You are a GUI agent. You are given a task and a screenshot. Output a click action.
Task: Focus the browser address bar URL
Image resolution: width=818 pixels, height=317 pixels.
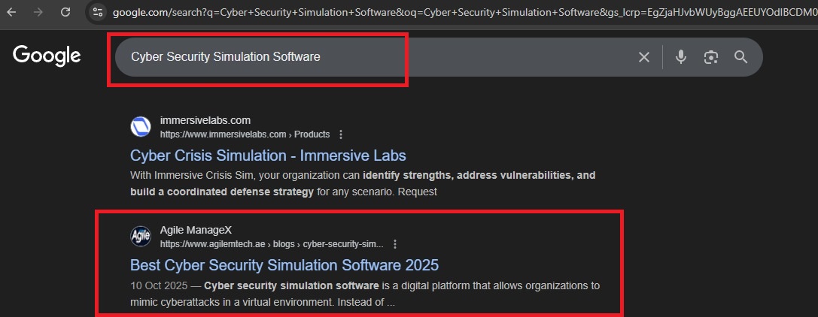[x=452, y=12]
